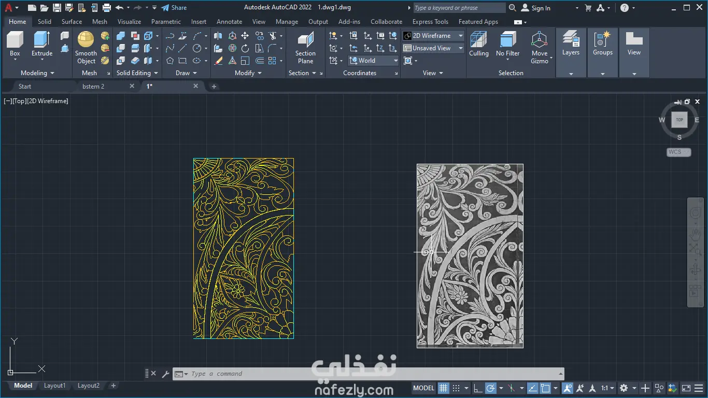Toggle Ortho mode in the status bar

click(478, 388)
